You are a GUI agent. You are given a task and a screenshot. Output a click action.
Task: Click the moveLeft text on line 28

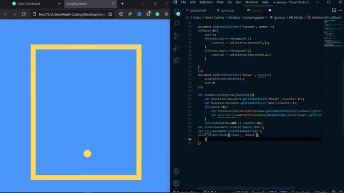pyautogui.click(x=256, y=43)
